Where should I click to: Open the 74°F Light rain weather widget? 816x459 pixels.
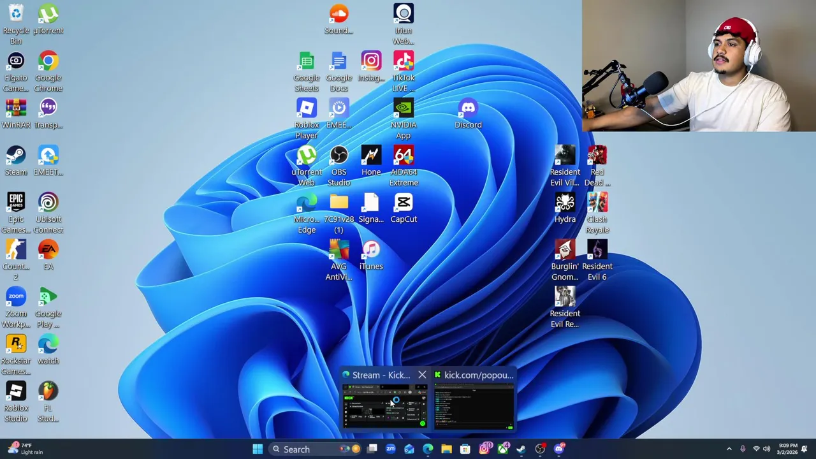coord(24,449)
